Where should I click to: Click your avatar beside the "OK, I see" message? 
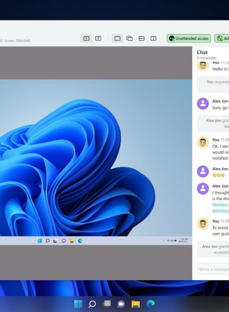(x=203, y=142)
